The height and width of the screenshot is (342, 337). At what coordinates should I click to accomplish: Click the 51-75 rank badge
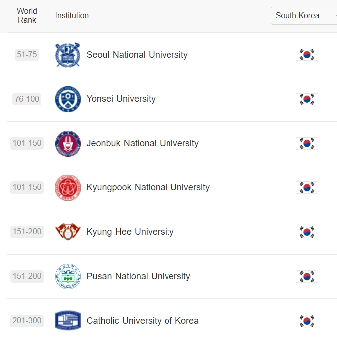pyautogui.click(x=27, y=54)
